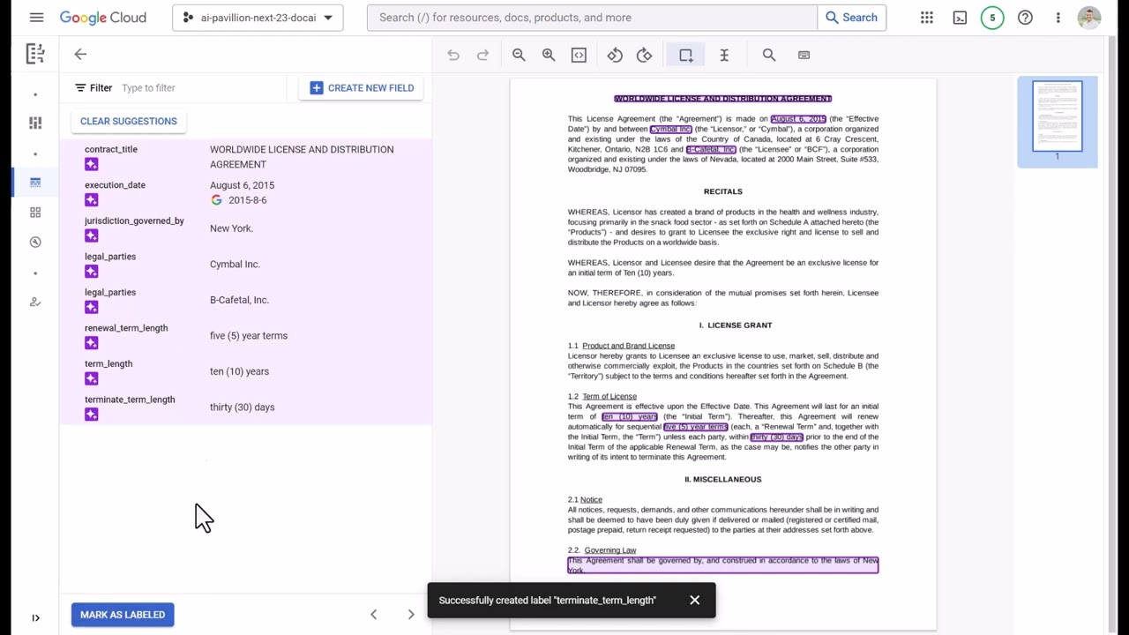Focus the Type to filter field

point(198,88)
